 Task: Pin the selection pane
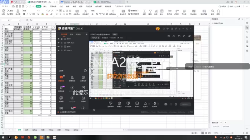coord(239,19)
